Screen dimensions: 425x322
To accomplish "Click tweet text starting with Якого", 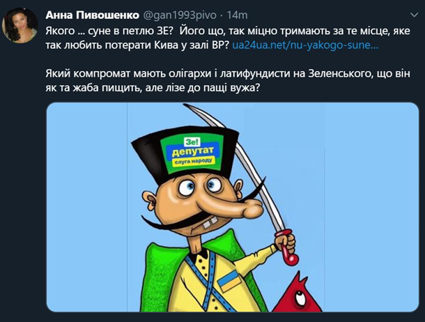I will click(228, 38).
